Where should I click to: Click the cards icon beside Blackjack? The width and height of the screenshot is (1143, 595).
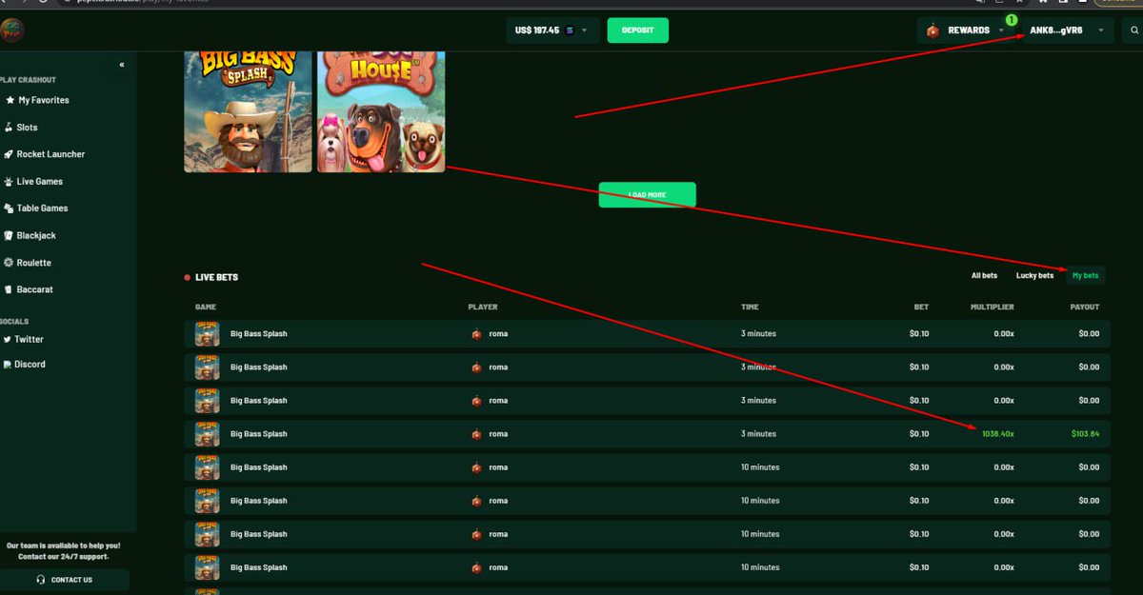click(9, 235)
